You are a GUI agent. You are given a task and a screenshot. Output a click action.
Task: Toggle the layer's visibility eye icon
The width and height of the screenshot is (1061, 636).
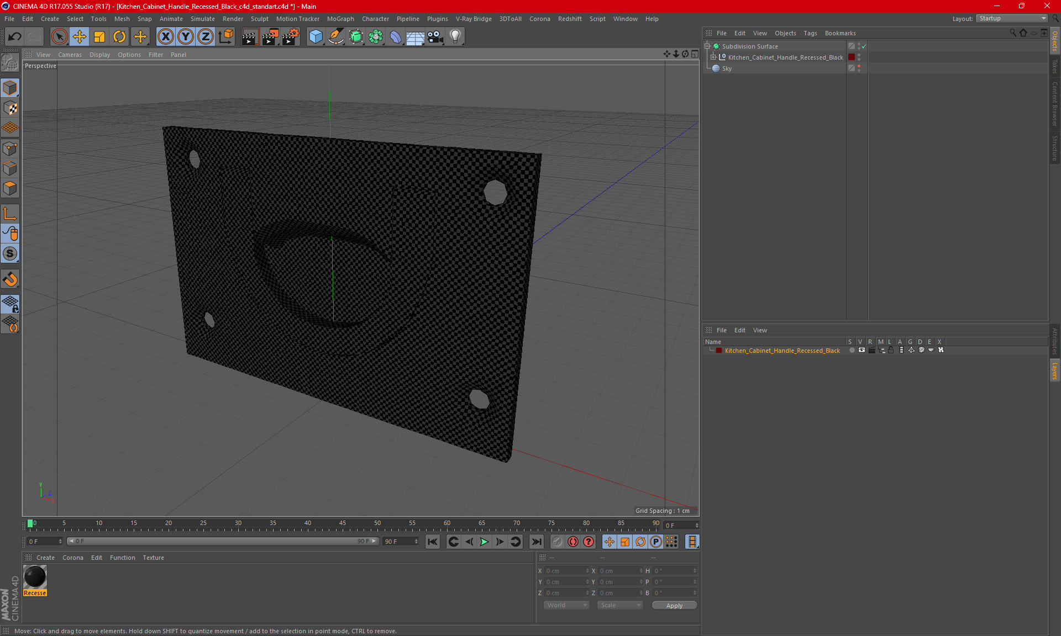pyautogui.click(x=862, y=350)
